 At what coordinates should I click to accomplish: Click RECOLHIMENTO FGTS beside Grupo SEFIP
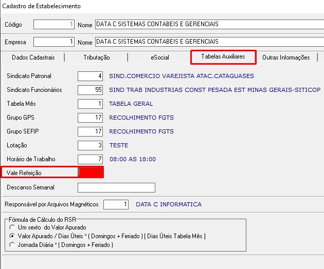click(x=141, y=131)
